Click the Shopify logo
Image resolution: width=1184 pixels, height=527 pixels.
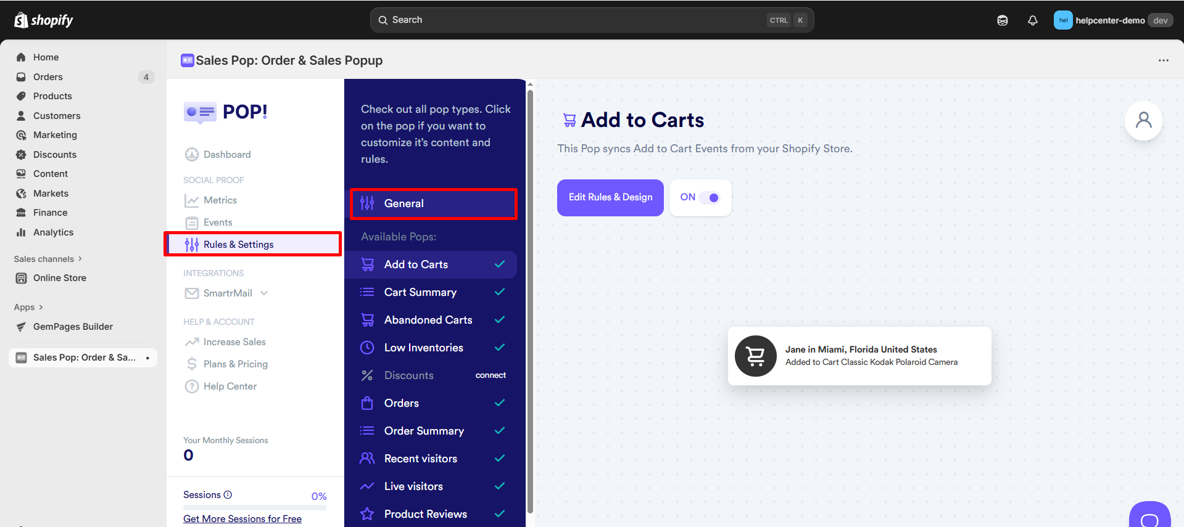tap(43, 20)
